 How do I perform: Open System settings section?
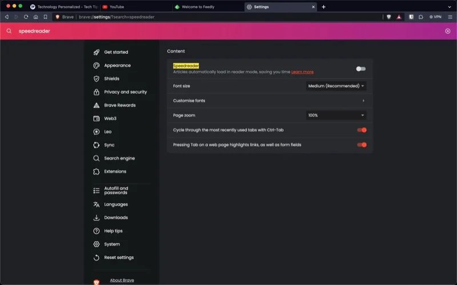pos(112,244)
